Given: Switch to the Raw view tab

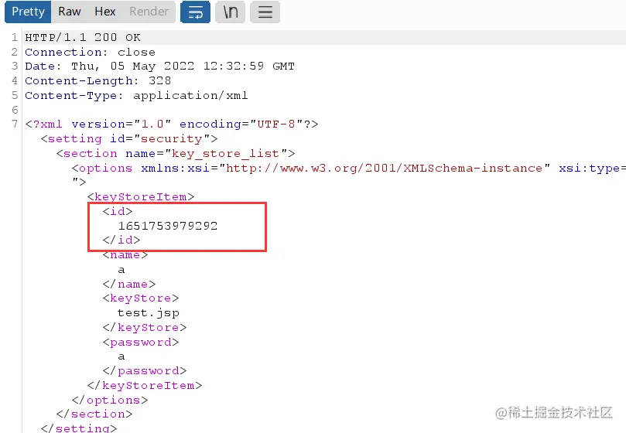Looking at the screenshot, I should click(70, 12).
